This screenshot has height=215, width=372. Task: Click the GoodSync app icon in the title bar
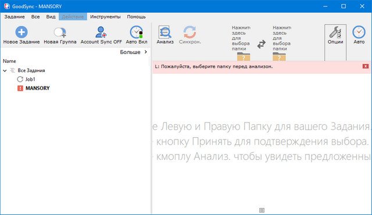click(6, 6)
